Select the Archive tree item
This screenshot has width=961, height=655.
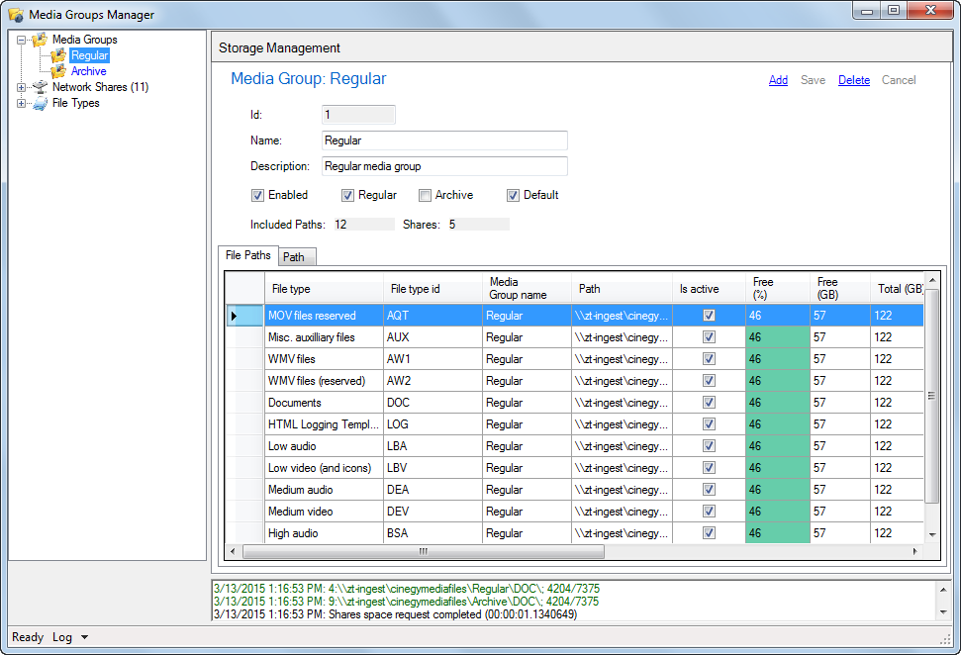(89, 71)
